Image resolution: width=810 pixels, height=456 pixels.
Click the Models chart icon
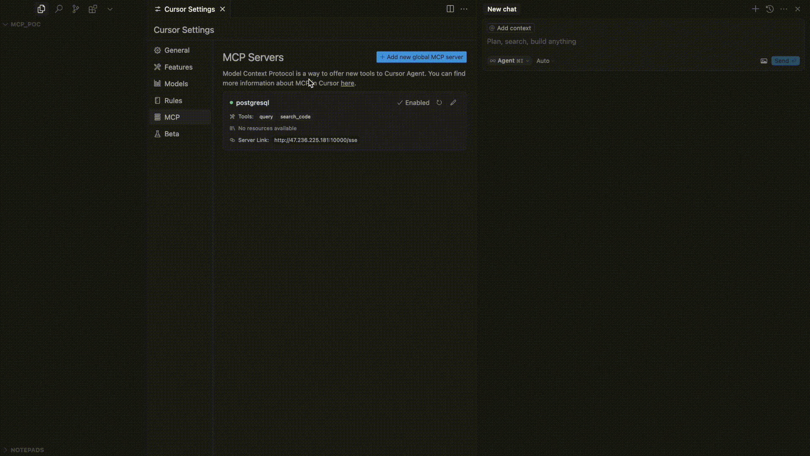(x=157, y=84)
